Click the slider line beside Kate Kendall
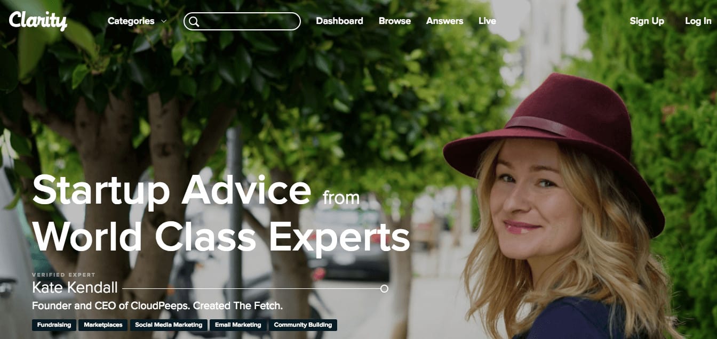This screenshot has width=717, height=339. 251,289
